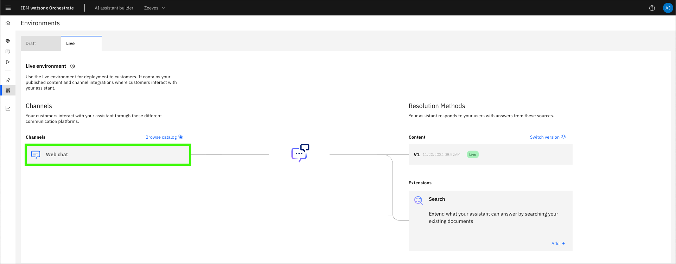This screenshot has width=676, height=264.
Task: Click the help question mark icon
Action: click(x=652, y=8)
